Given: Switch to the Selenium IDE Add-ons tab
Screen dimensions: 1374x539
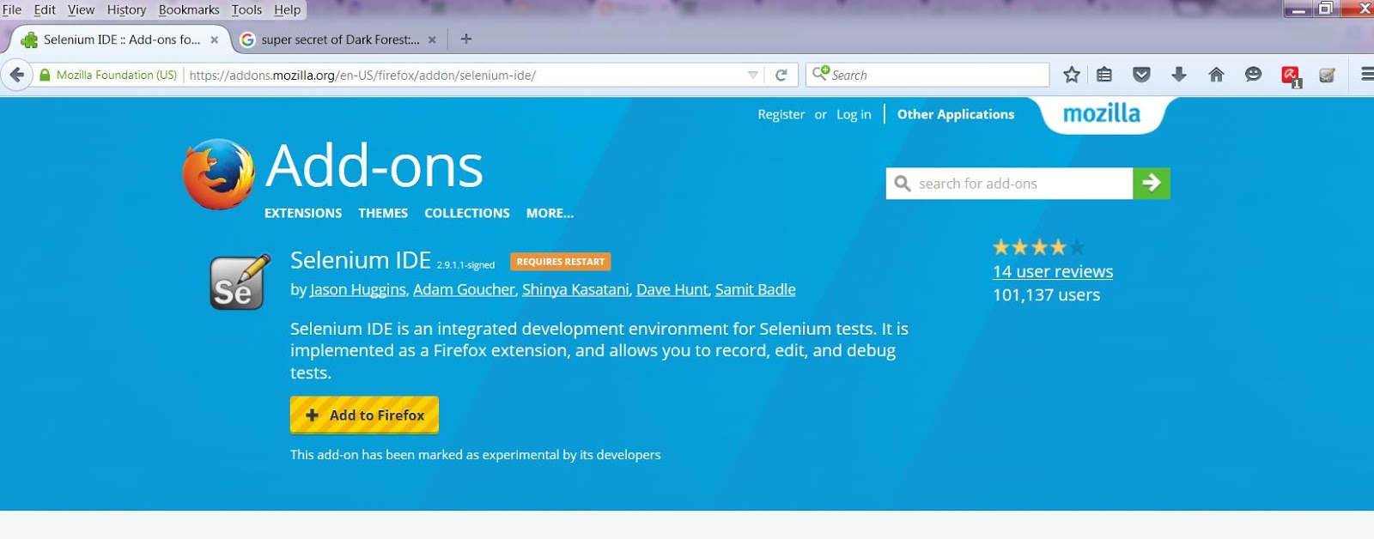Looking at the screenshot, I should coord(121,39).
